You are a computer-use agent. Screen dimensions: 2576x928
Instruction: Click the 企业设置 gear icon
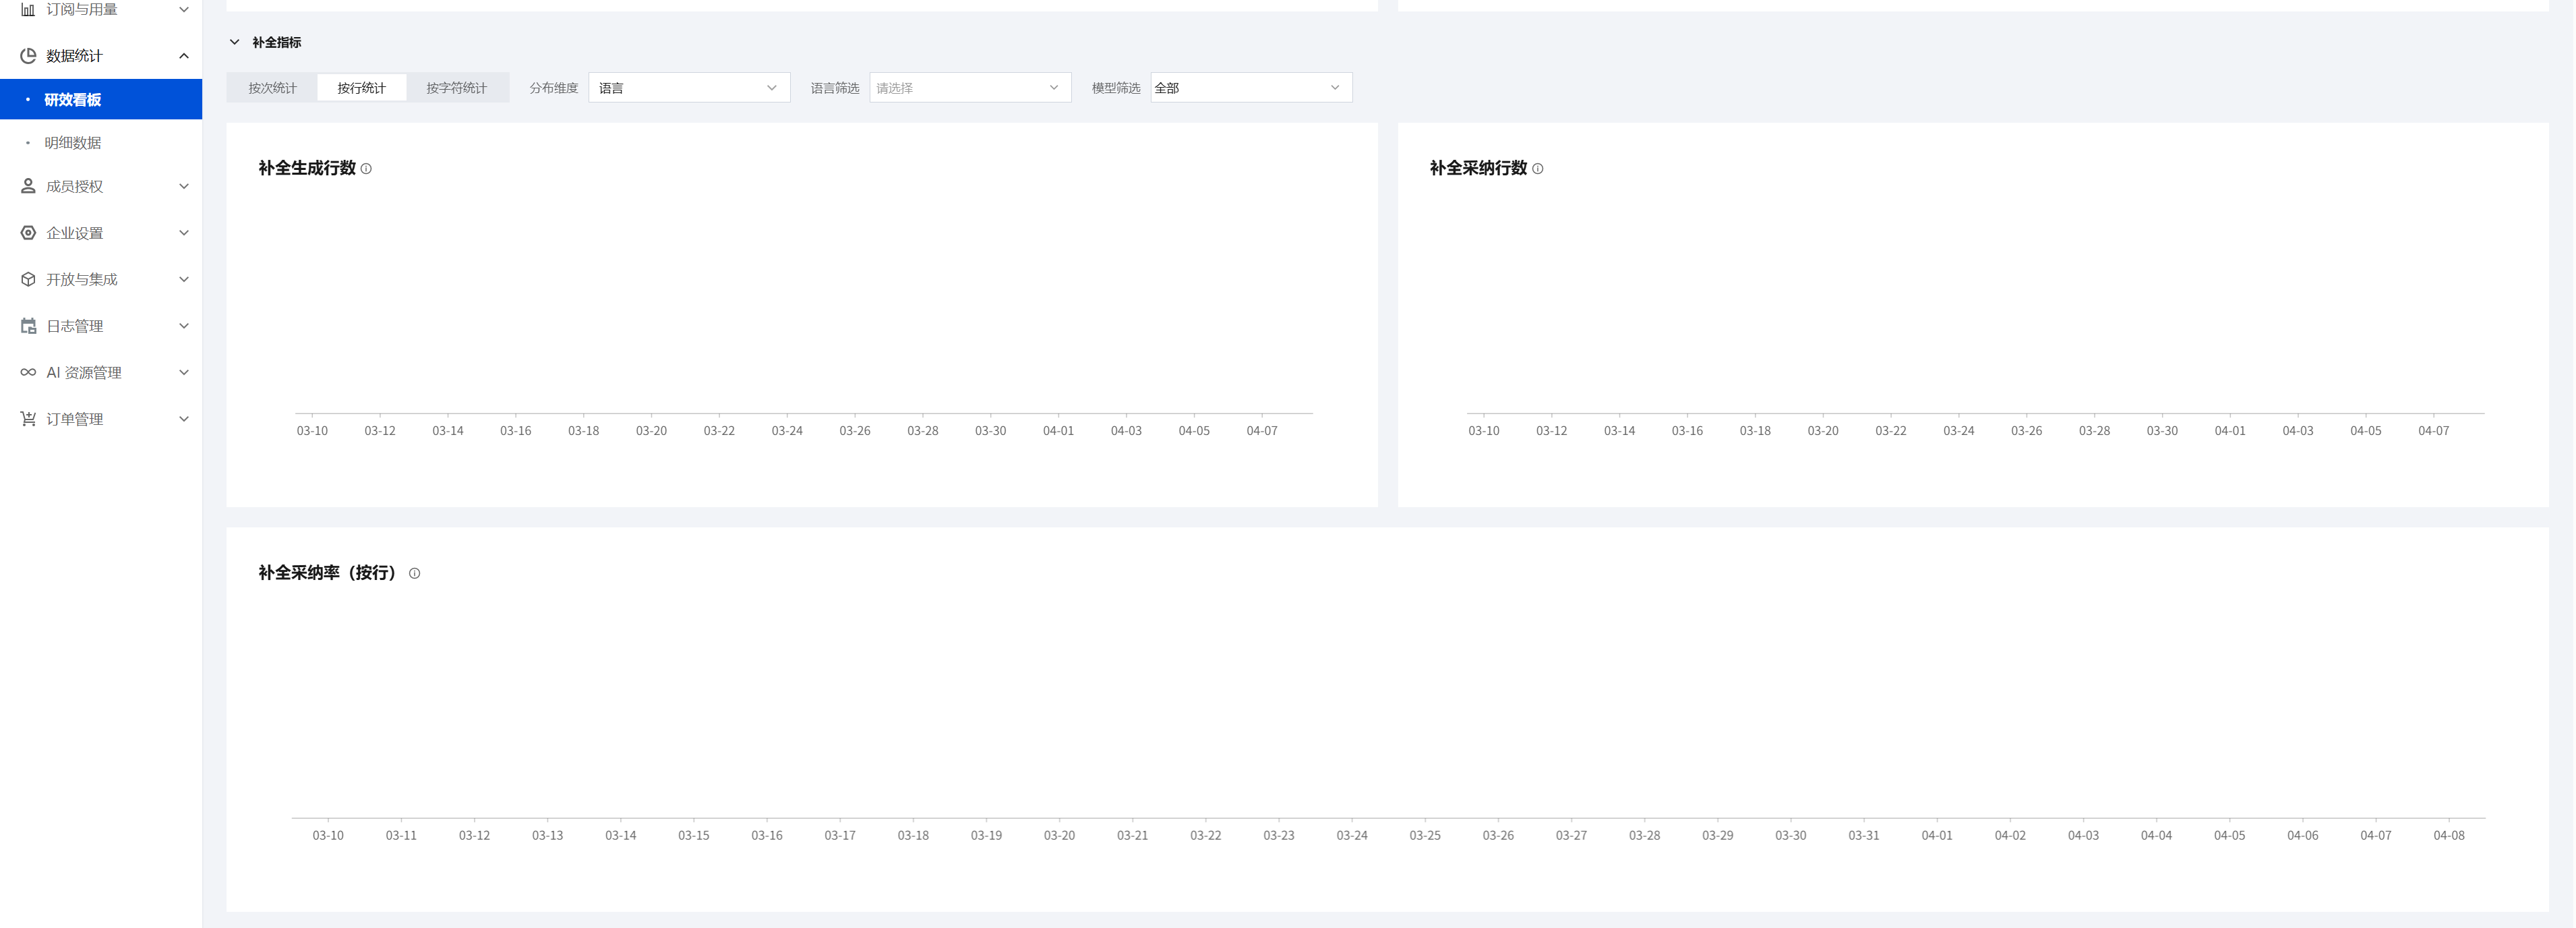(x=28, y=233)
